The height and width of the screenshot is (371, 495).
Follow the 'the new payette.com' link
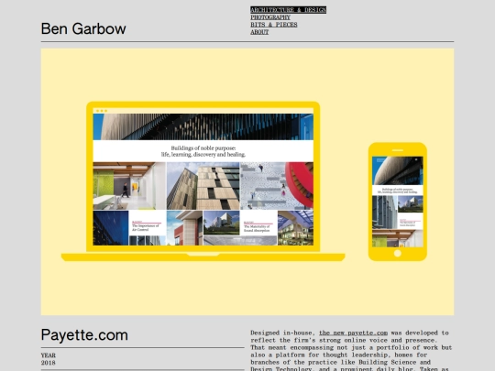click(353, 333)
